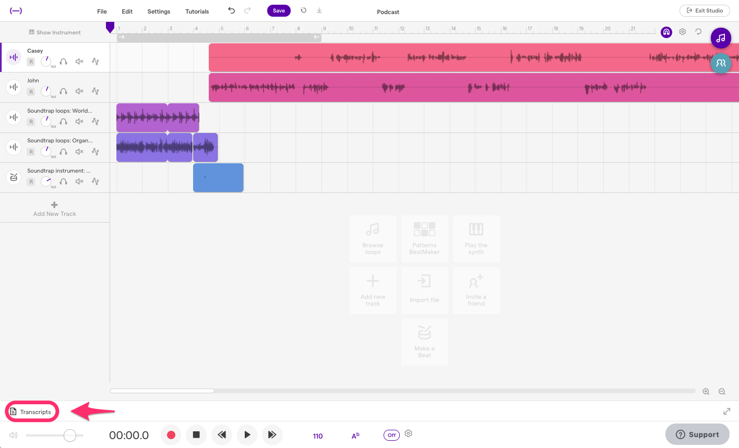
Task: Select the World loops track icon
Action: click(x=14, y=117)
